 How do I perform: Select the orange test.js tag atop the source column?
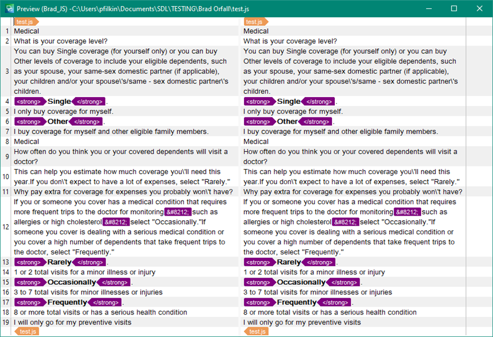coord(24,21)
